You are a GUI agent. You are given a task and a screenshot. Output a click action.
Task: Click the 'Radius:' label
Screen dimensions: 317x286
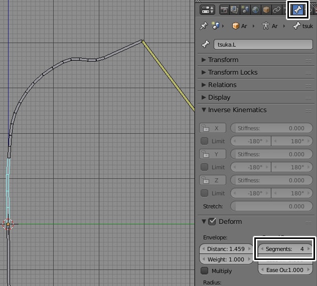pos(212,282)
